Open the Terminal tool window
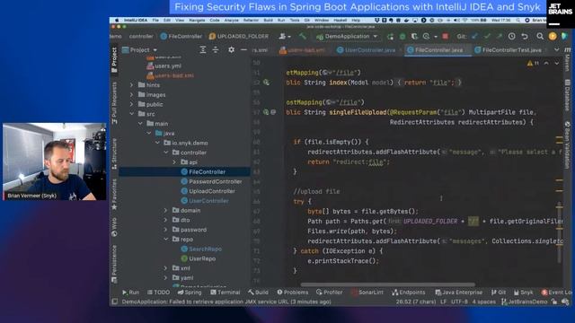Screen dimensions: 575x323 point(226,292)
